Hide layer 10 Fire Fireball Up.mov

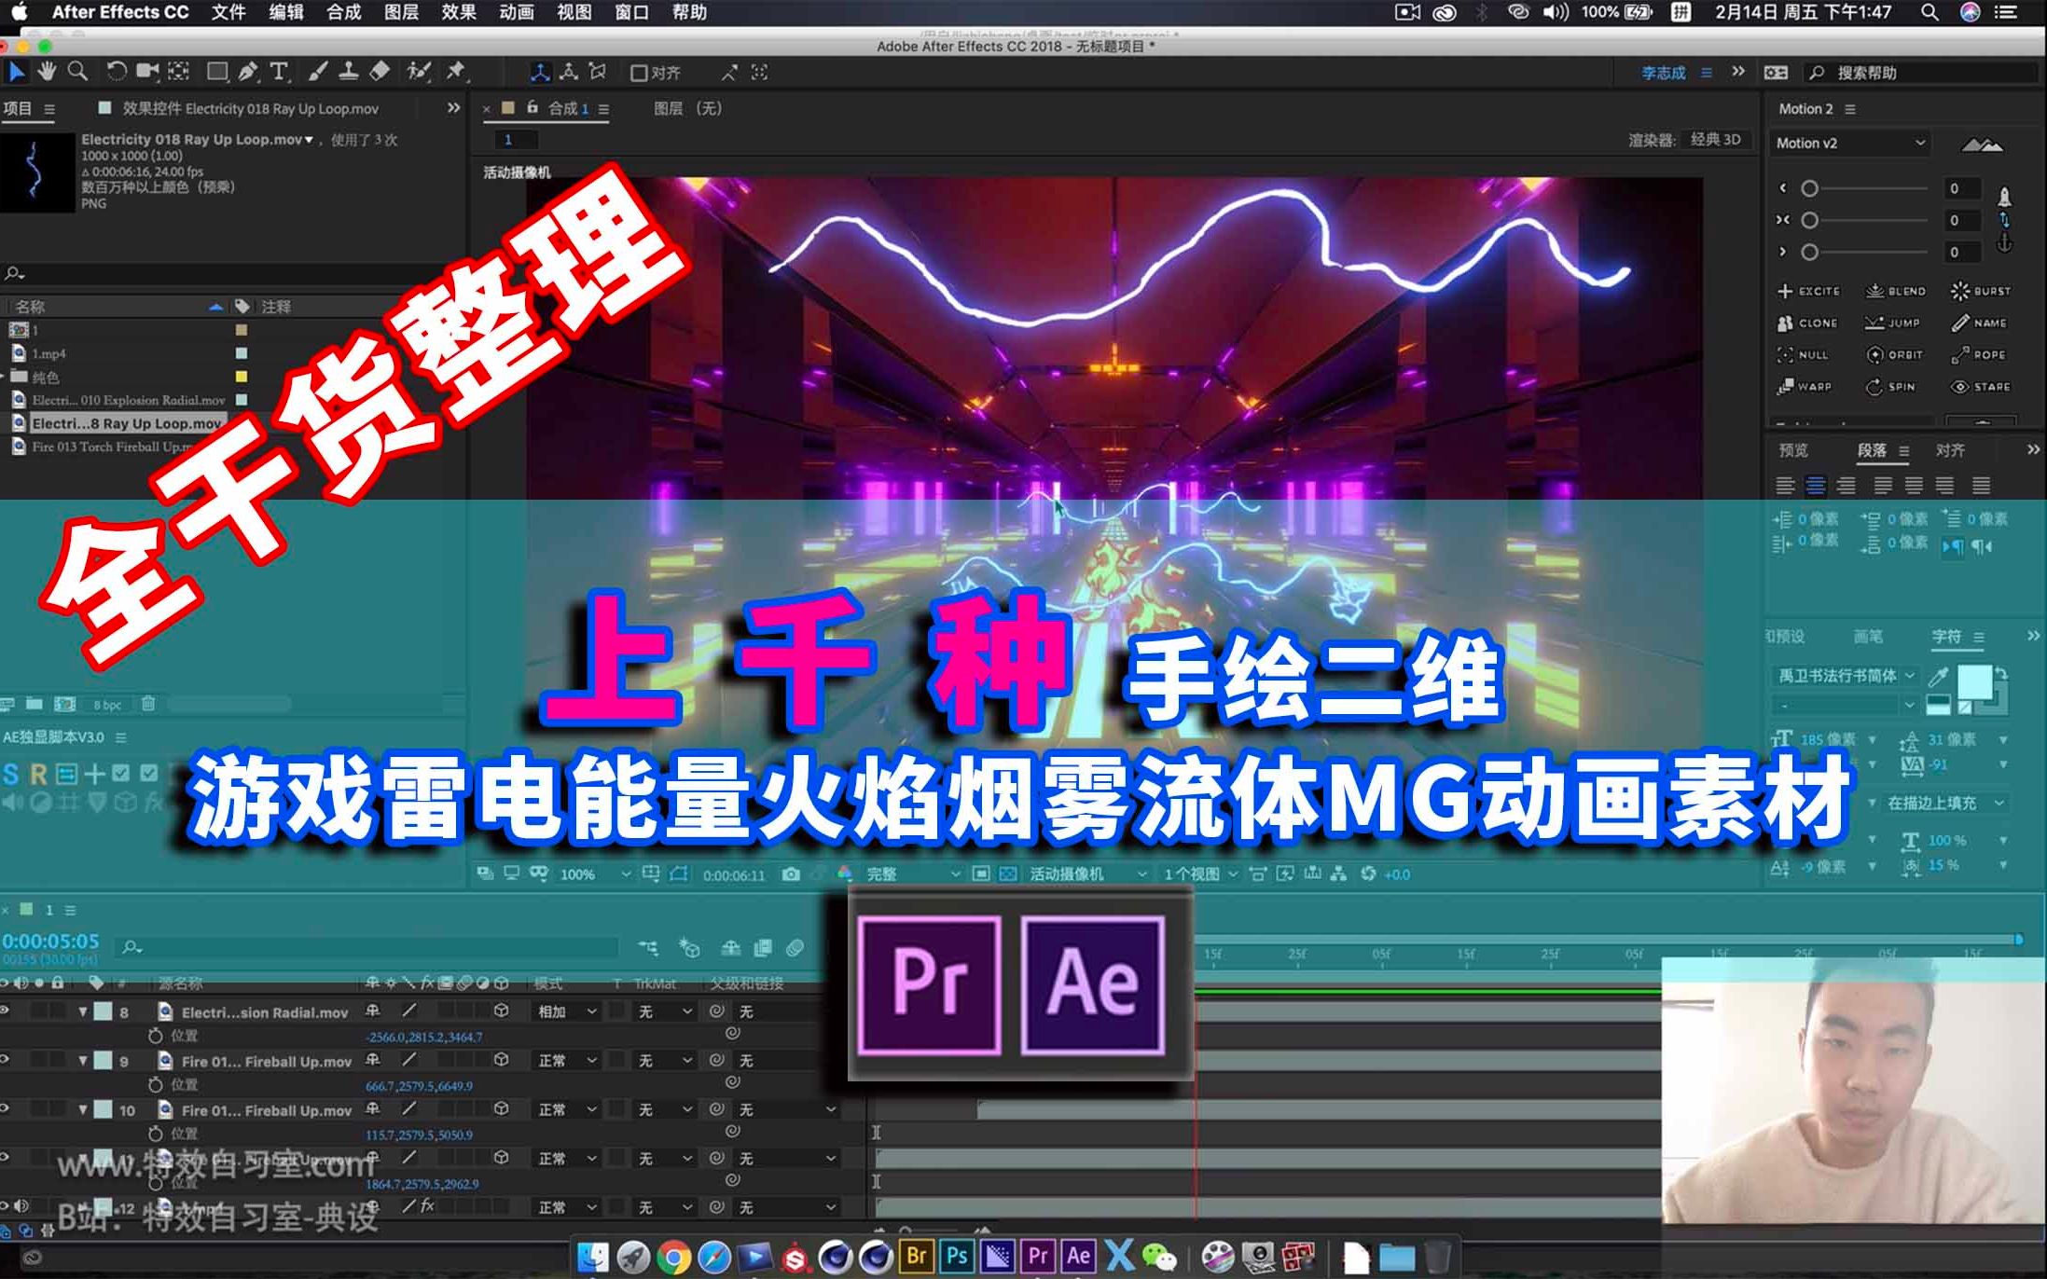coord(6,1108)
